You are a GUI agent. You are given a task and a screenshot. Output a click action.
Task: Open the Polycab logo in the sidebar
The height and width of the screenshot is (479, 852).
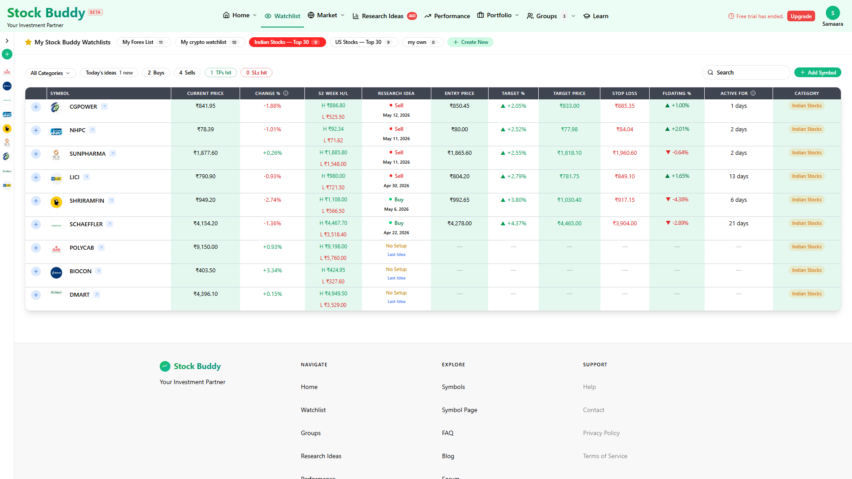(7, 72)
